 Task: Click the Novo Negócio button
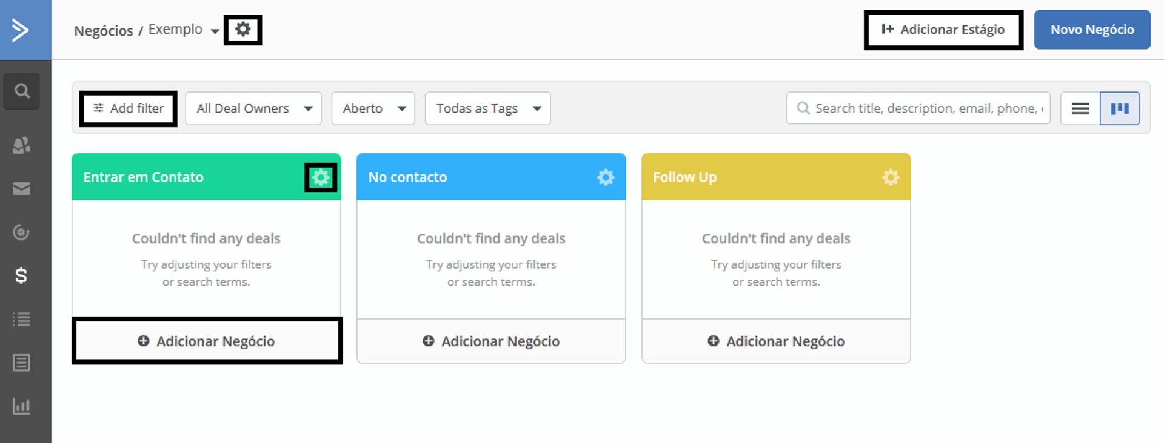(1092, 30)
